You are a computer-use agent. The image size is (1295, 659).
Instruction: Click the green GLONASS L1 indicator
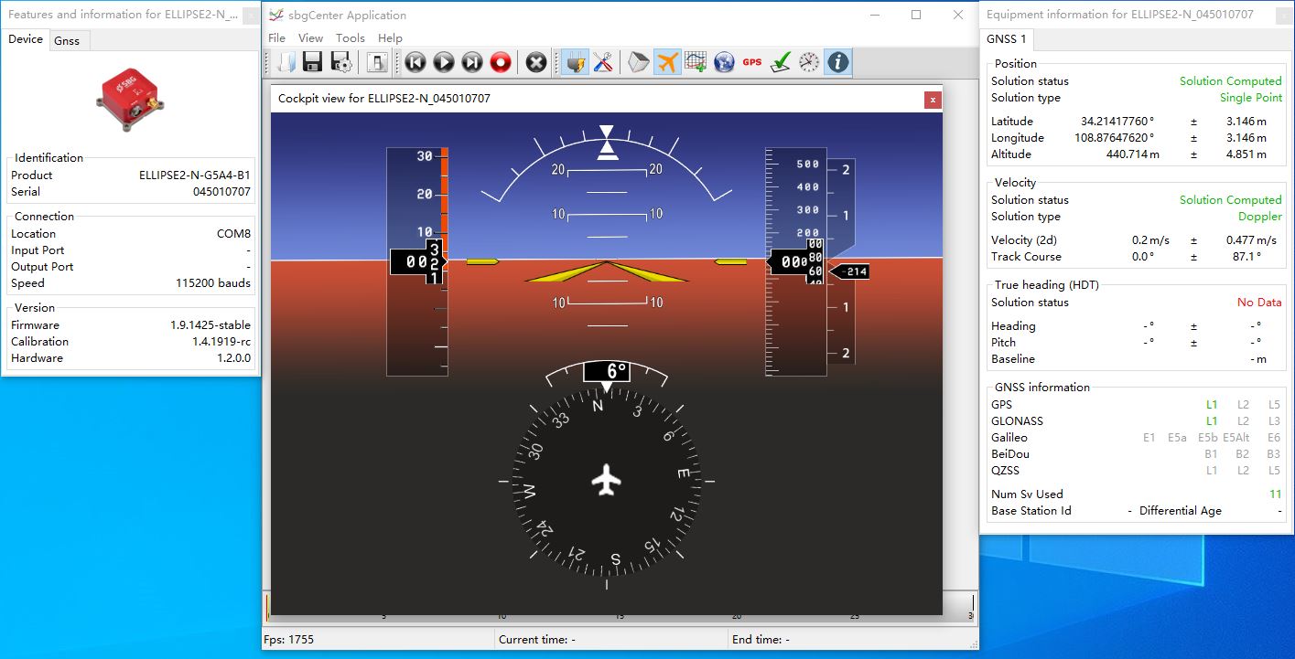click(x=1211, y=421)
